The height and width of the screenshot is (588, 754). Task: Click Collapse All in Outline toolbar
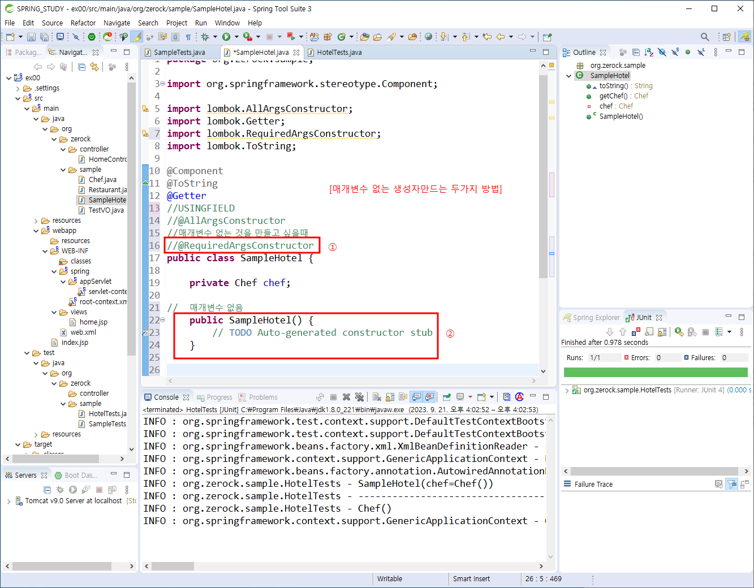(636, 52)
